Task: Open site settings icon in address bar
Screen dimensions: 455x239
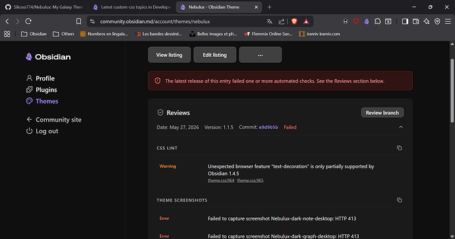Action: tap(92, 21)
